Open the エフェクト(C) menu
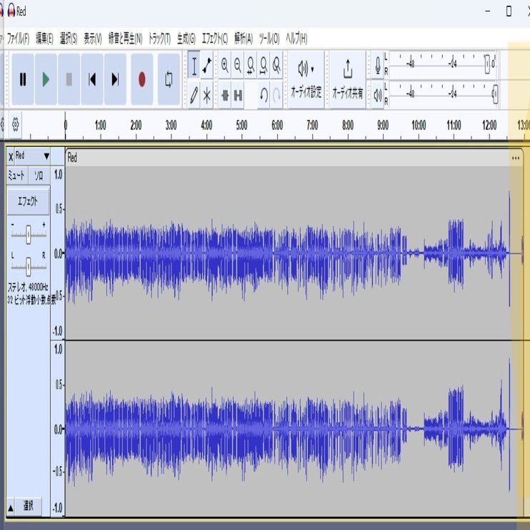The height and width of the screenshot is (530, 530). (214, 39)
